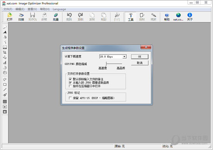Select the freehand lasso shape tool
This screenshot has width=213, height=150.
click(5, 80)
